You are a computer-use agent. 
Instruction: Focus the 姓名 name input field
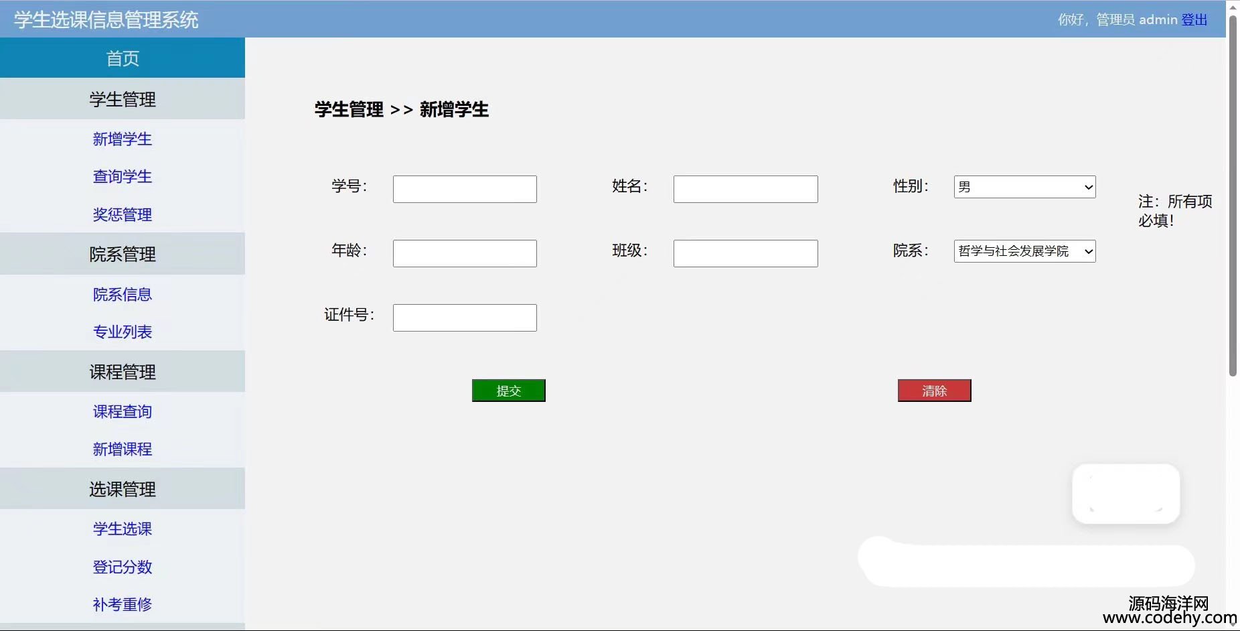click(x=745, y=189)
